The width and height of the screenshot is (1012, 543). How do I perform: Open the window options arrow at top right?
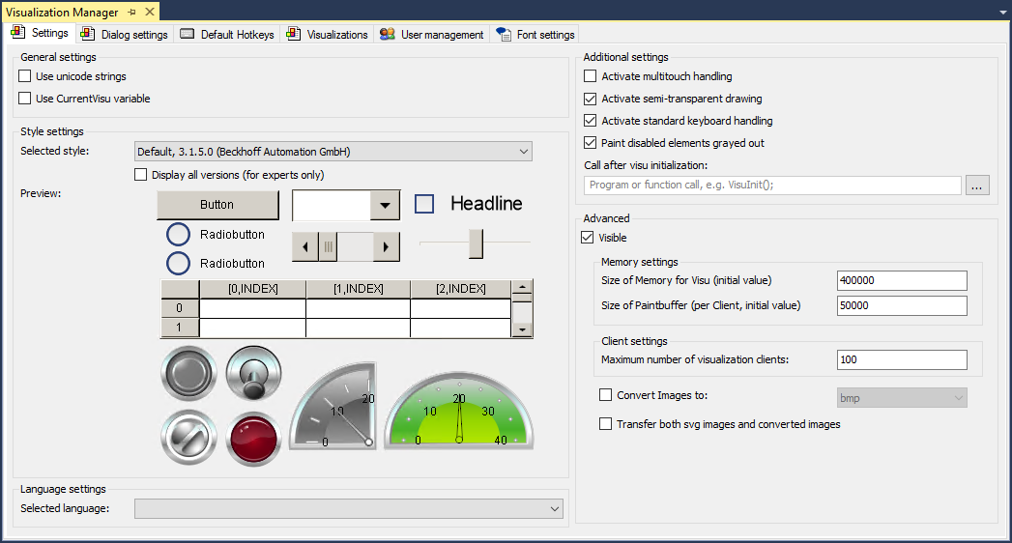pyautogui.click(x=1002, y=13)
